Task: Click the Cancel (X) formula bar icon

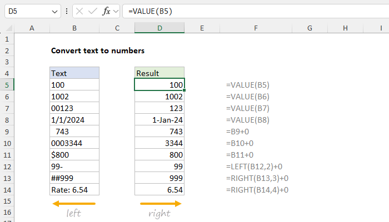Action: pos(79,11)
